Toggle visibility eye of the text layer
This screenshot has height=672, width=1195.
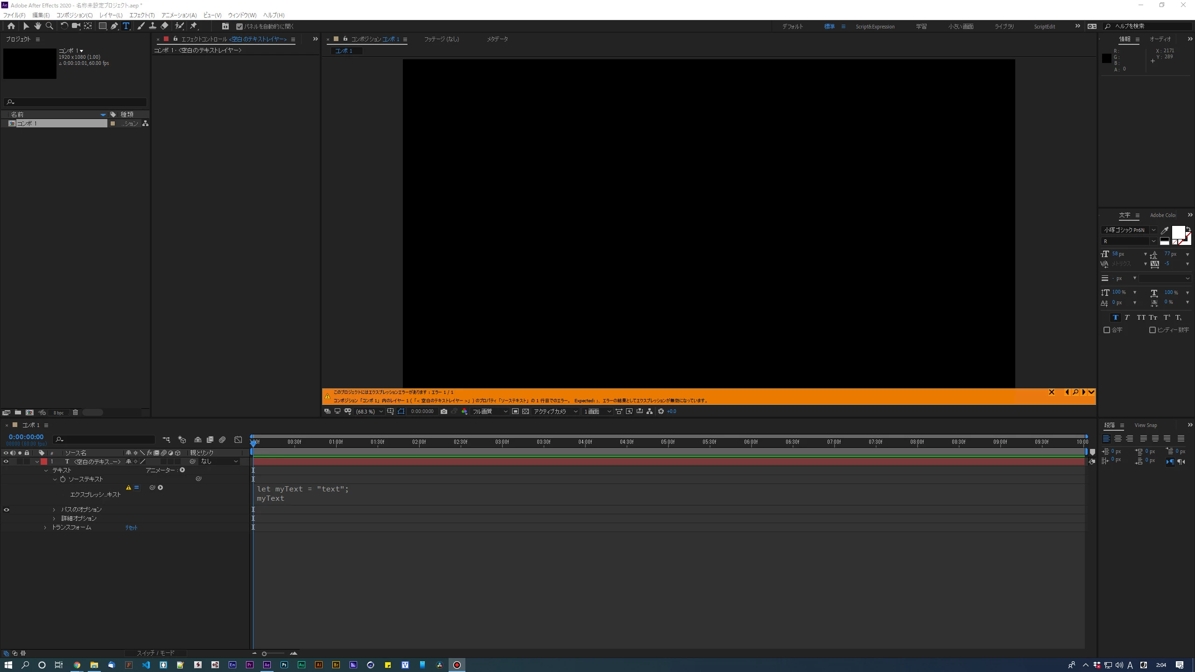[6, 462]
